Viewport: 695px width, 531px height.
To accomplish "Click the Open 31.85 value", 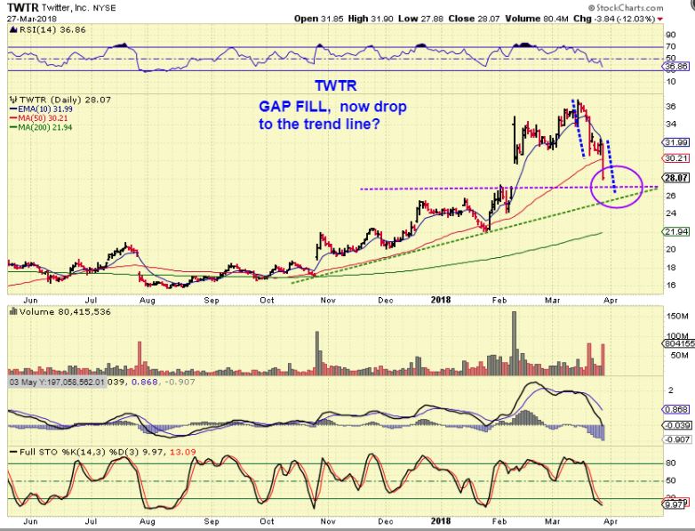I will click(319, 19).
